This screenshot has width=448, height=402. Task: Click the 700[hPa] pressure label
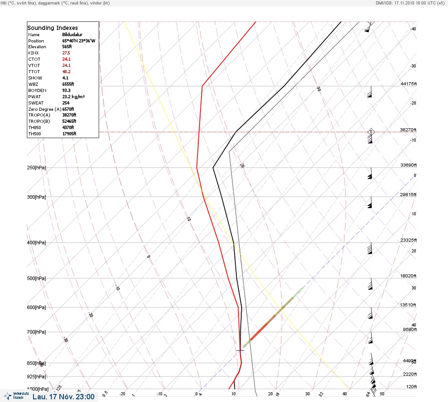36,332
